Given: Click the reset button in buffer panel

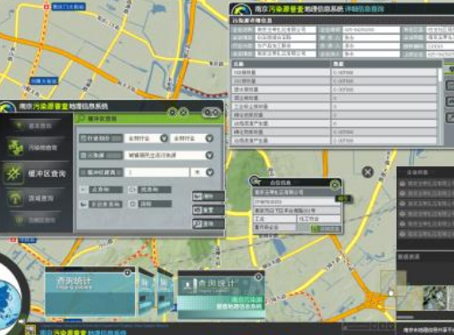Looking at the screenshot, I should tap(208, 210).
